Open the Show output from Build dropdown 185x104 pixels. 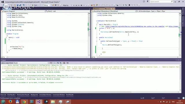pos(31,63)
